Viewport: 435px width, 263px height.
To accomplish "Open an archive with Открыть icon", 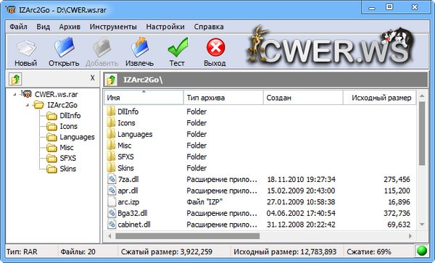I will pos(65,47).
